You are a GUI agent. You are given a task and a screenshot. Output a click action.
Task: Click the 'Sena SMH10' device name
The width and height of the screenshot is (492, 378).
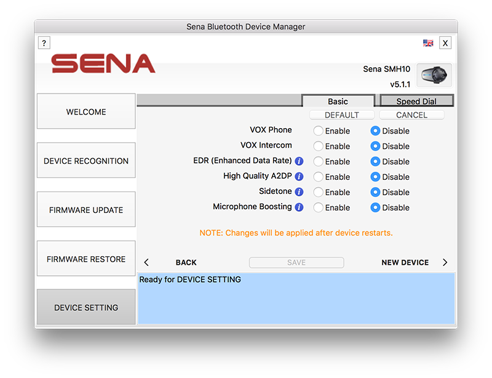[x=387, y=69]
